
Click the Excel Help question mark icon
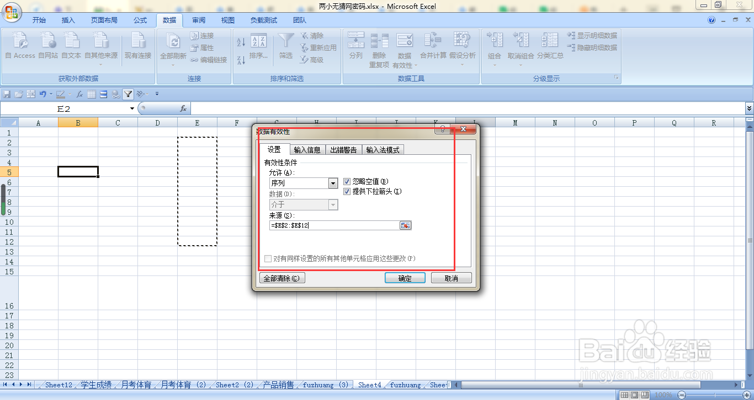pos(711,20)
